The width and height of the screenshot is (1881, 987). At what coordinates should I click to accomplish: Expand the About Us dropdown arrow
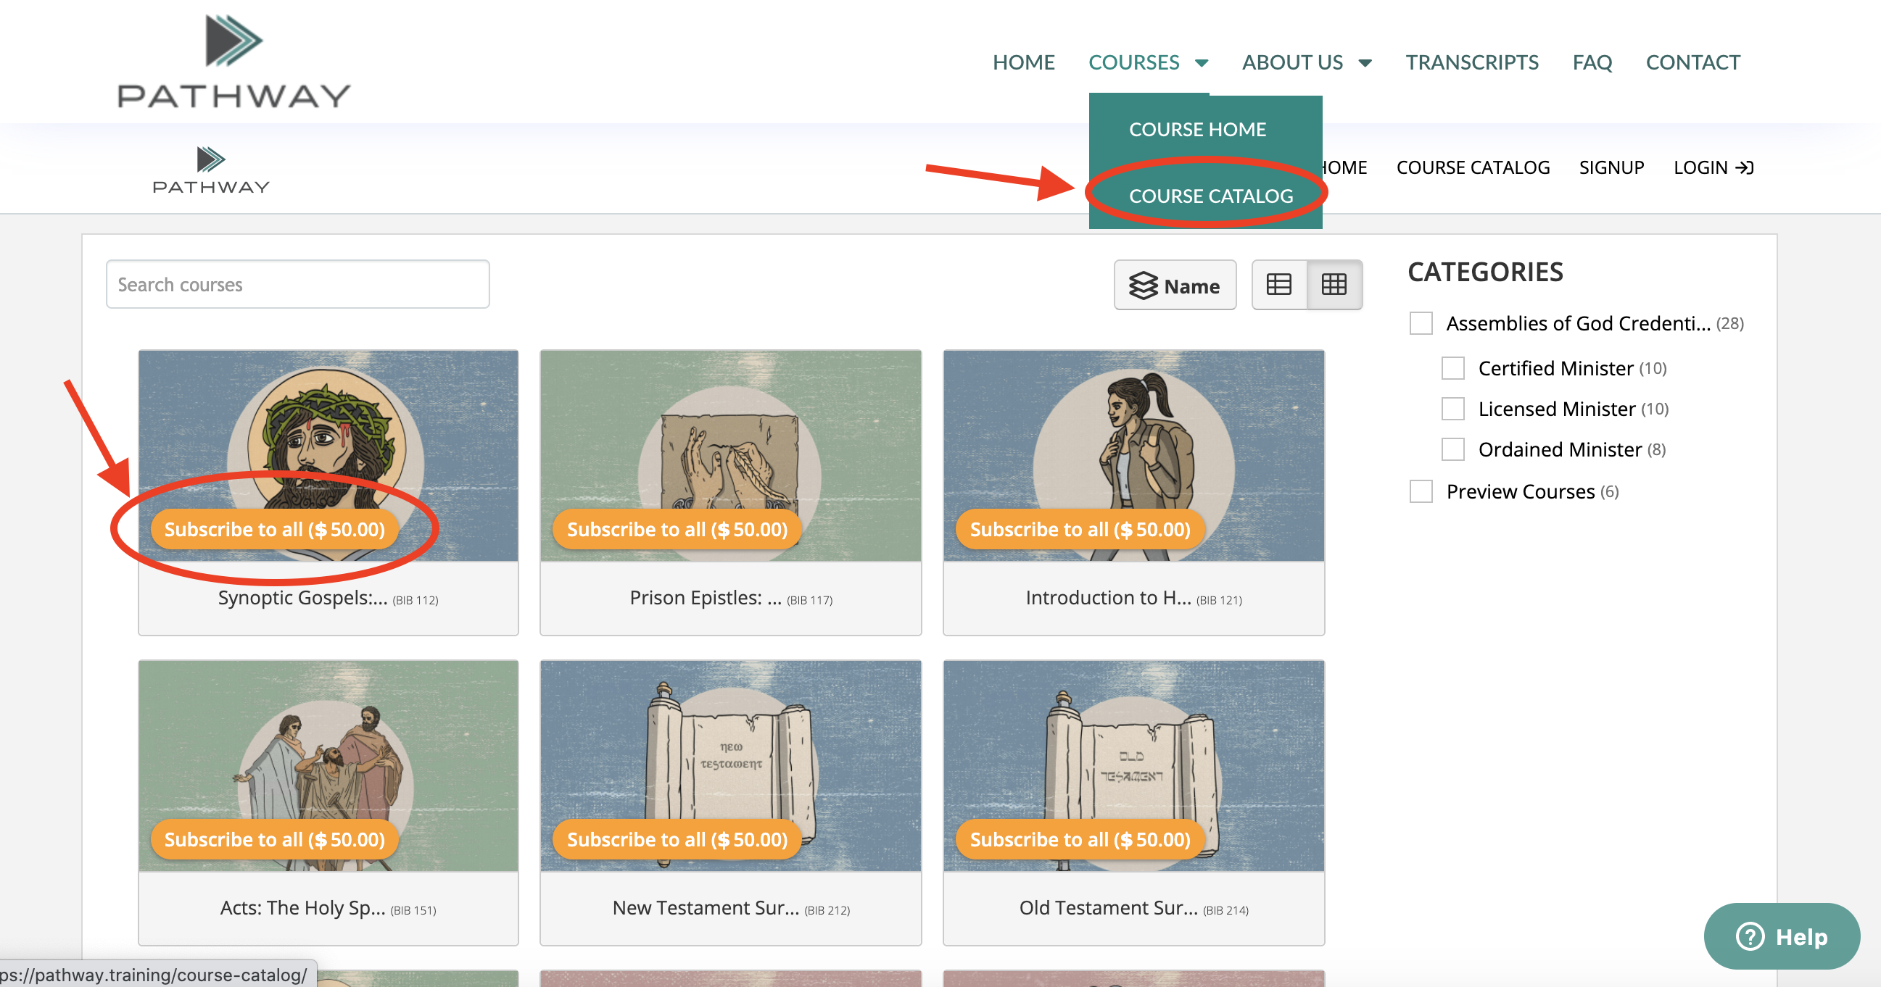tap(1365, 64)
